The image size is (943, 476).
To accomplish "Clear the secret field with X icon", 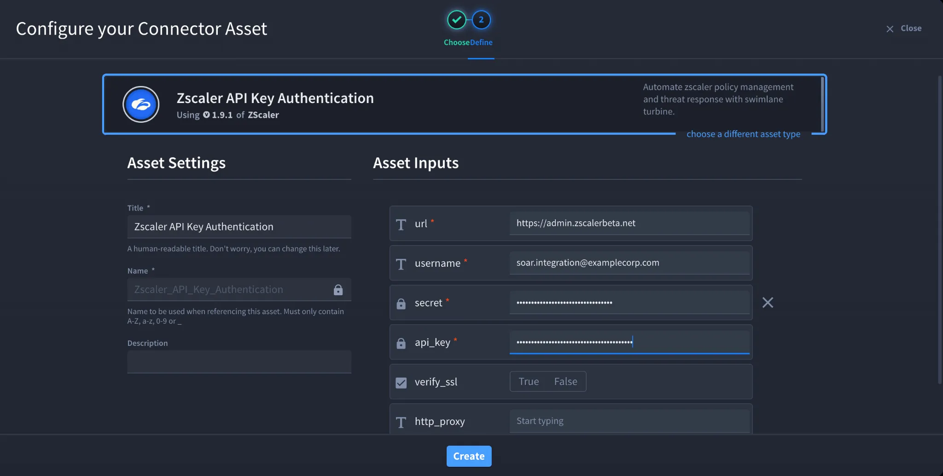I will point(768,303).
